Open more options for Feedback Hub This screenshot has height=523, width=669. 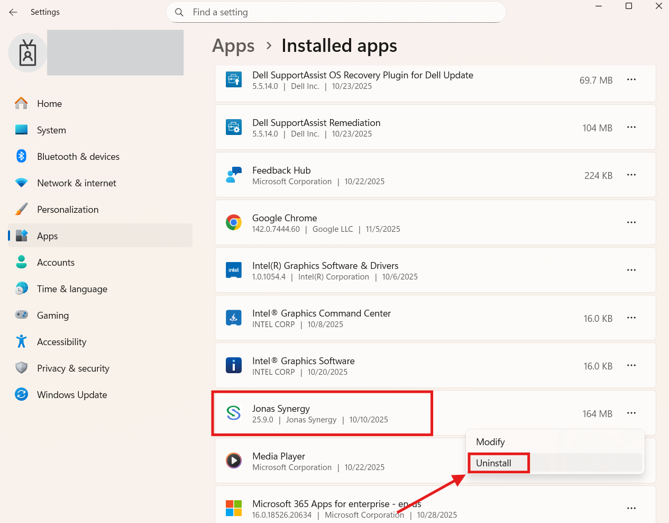tap(631, 175)
